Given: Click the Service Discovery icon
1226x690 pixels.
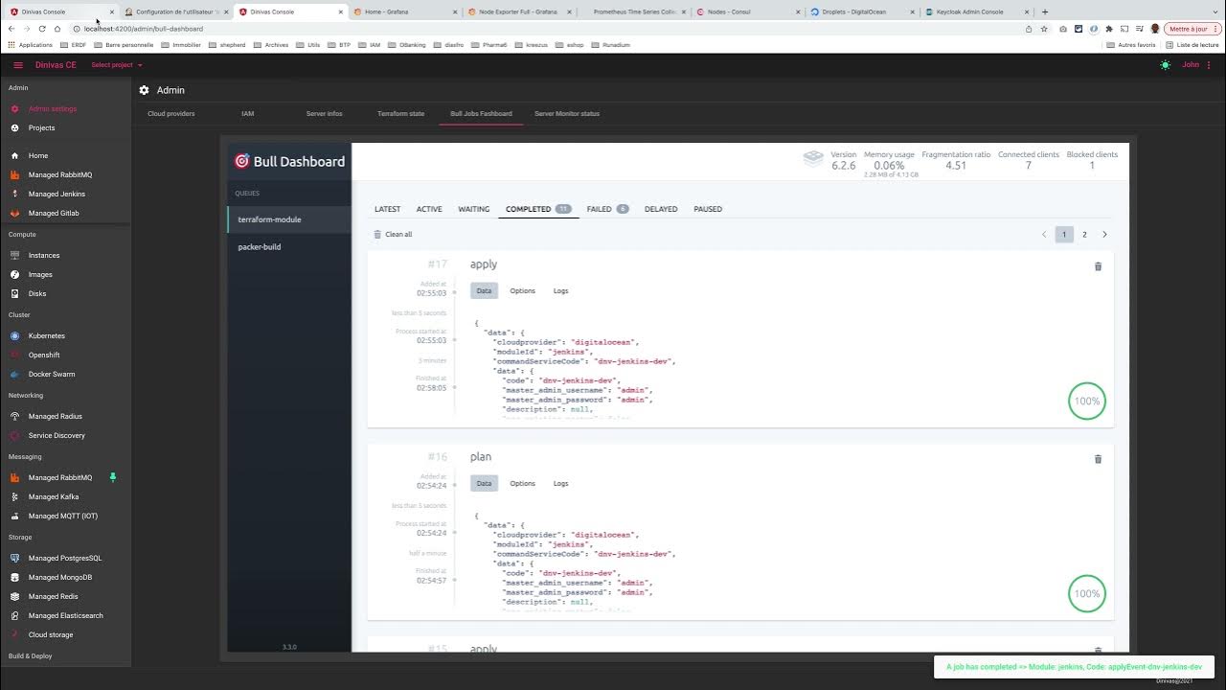Looking at the screenshot, I should [x=15, y=435].
